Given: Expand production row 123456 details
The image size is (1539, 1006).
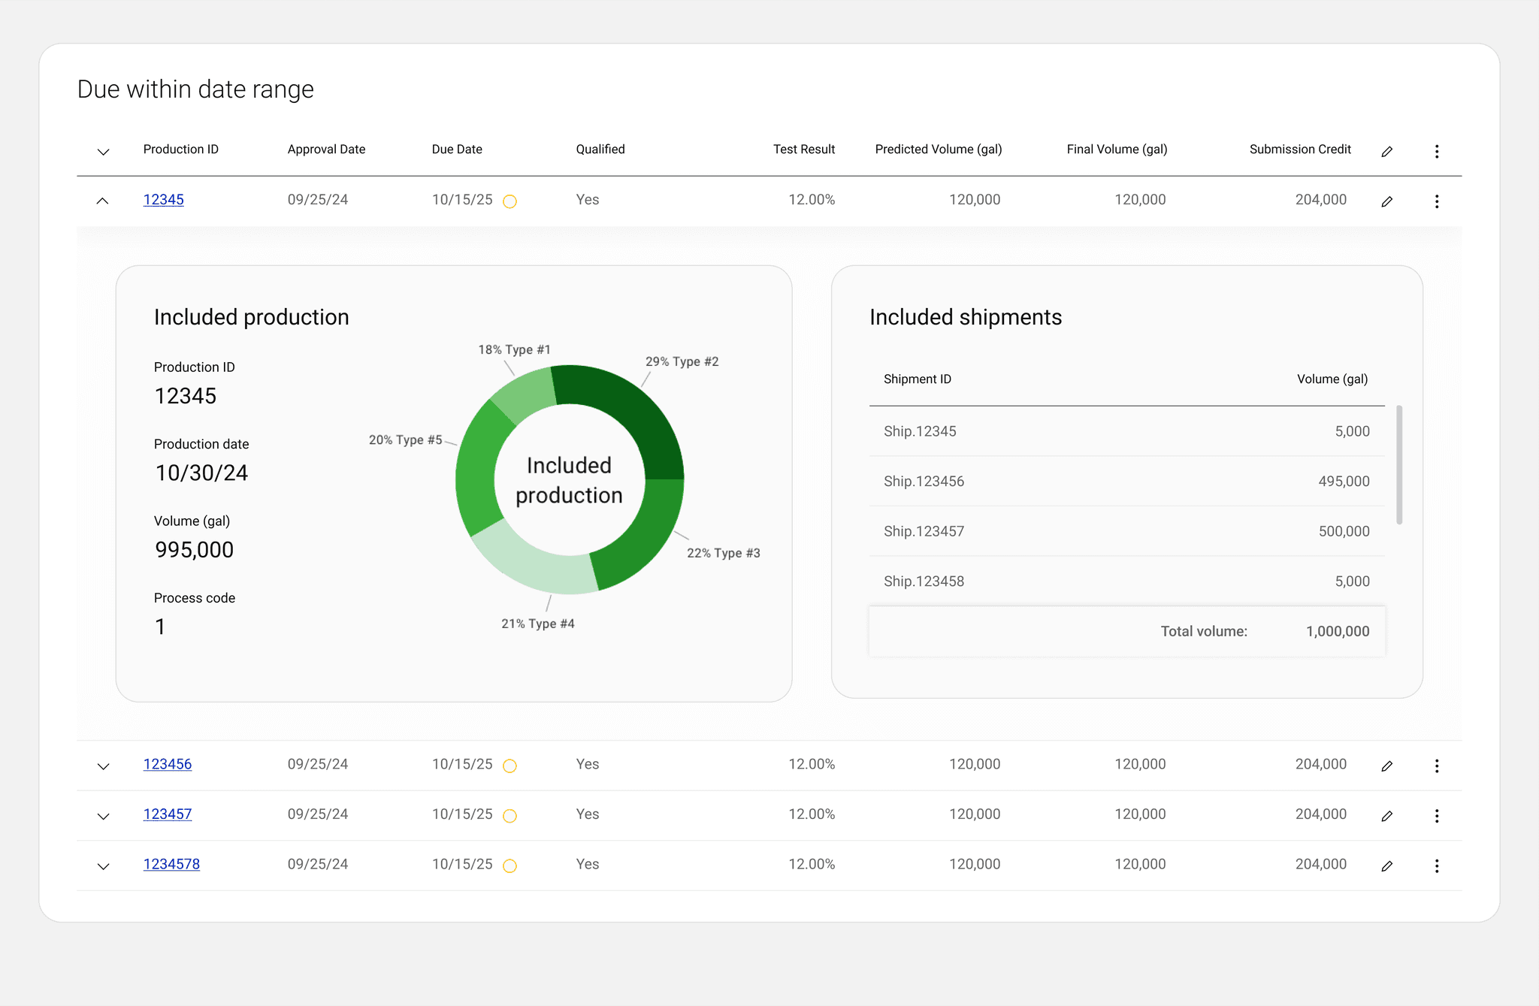Looking at the screenshot, I should click(x=103, y=766).
